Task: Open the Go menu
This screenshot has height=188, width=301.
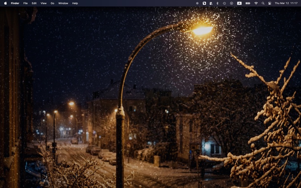Action: [52, 3]
